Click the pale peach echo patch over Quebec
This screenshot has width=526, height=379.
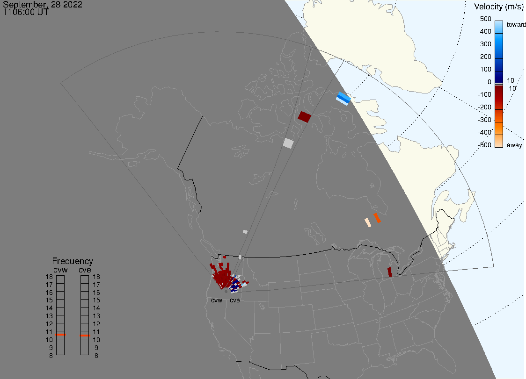[x=368, y=222]
